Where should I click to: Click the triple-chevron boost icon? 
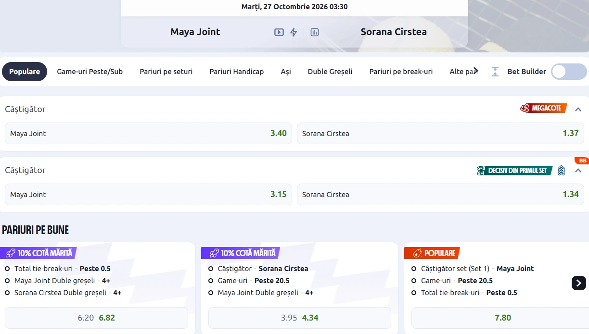pos(561,170)
